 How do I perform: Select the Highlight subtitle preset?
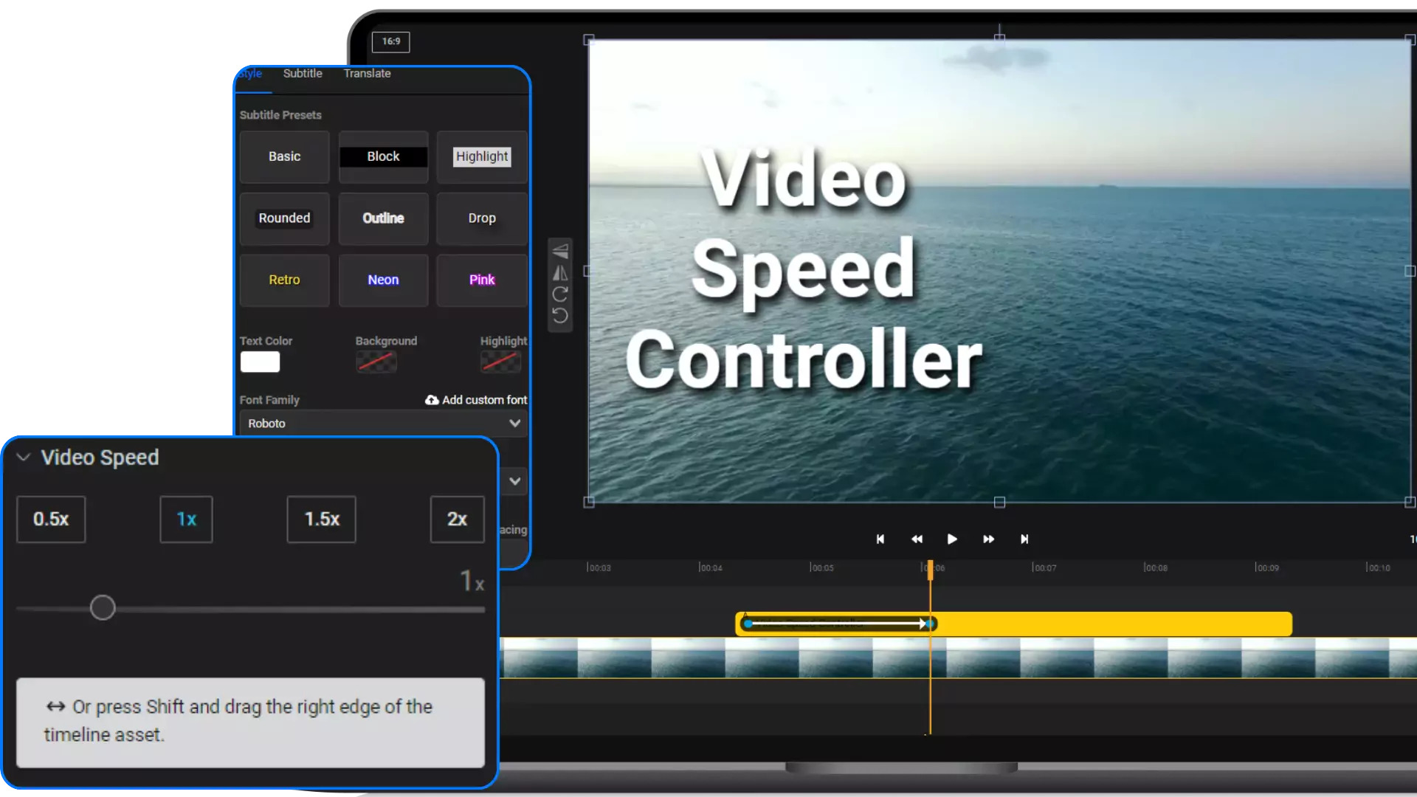(x=482, y=156)
